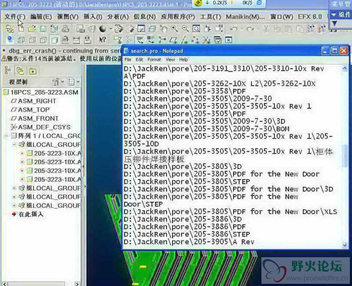Switch to the model tree navigator tab
352x286 pixels.
(x=8, y=71)
